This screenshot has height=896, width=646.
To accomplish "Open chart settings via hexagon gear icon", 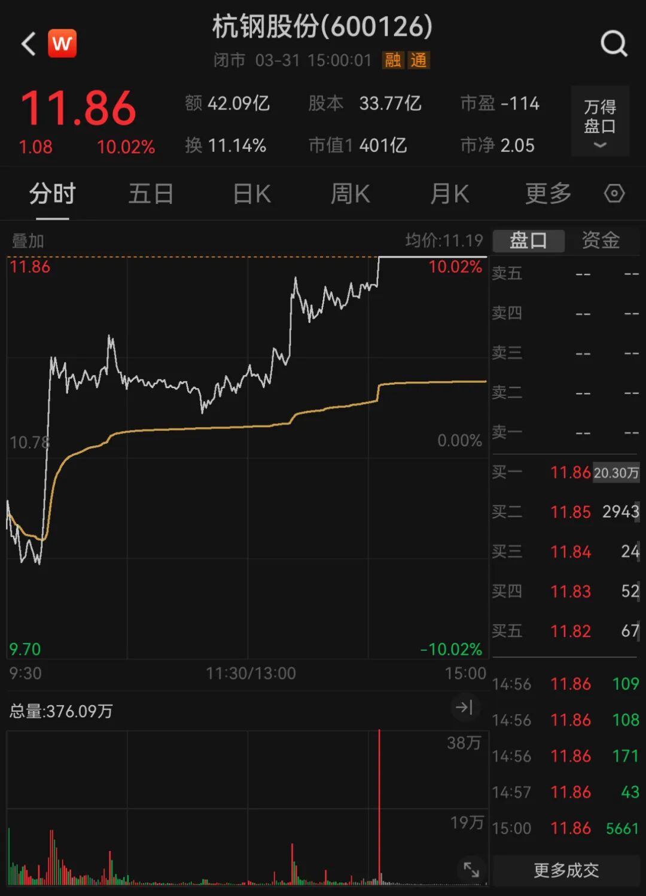I will [x=614, y=193].
